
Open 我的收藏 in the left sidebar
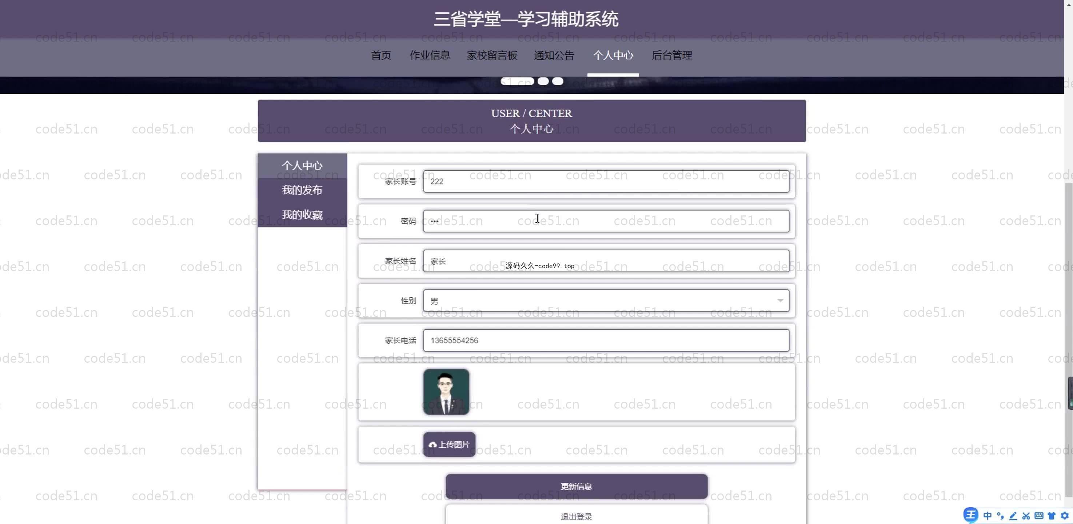point(302,215)
